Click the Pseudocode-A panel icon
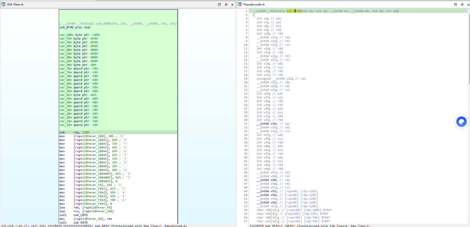The width and height of the screenshot is (470, 227). point(240,5)
